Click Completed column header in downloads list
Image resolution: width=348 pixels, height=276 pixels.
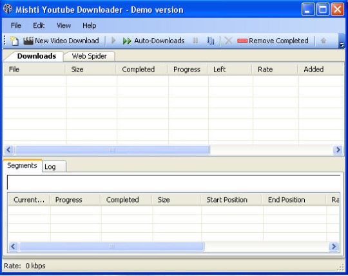[x=142, y=70]
